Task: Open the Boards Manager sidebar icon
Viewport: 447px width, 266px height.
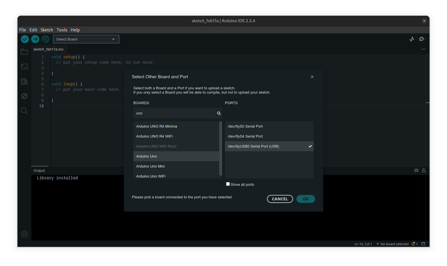Action: [x=24, y=66]
